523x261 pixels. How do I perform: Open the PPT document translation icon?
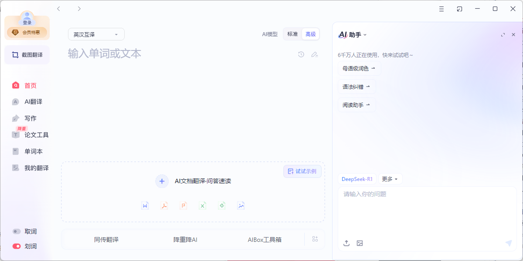(183, 205)
